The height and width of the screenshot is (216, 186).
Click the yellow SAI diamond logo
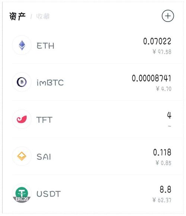point(22,156)
